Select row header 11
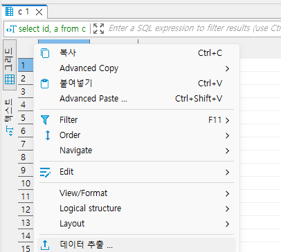Image resolution: width=281 pixels, height=252 pixels. [26, 196]
